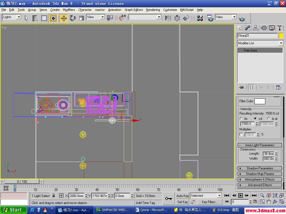
Task: Open the MAXScript menu
Action: (x=187, y=10)
